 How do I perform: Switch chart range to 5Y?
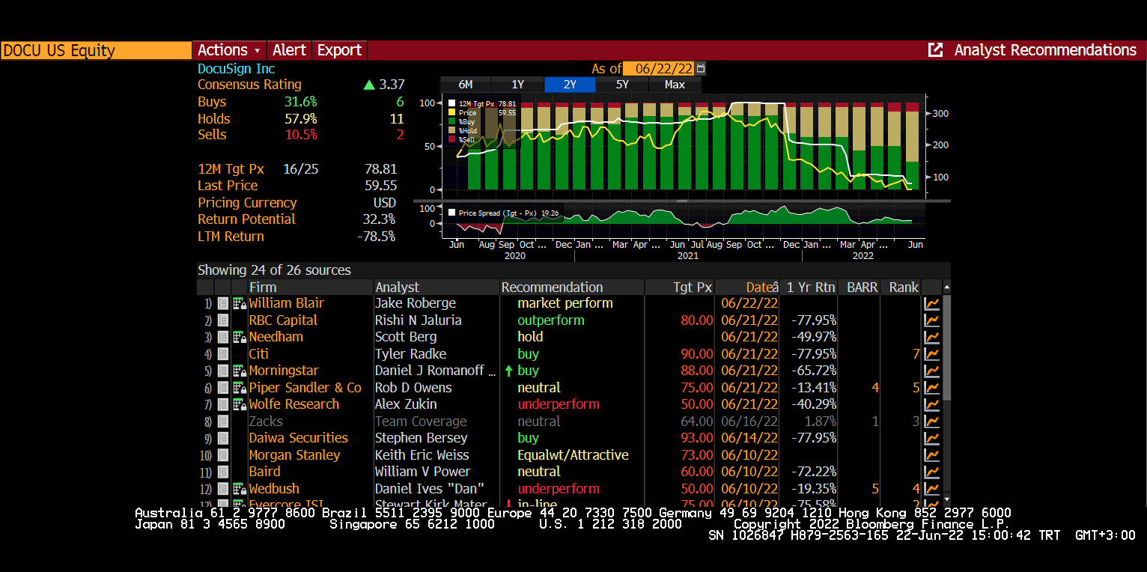622,85
